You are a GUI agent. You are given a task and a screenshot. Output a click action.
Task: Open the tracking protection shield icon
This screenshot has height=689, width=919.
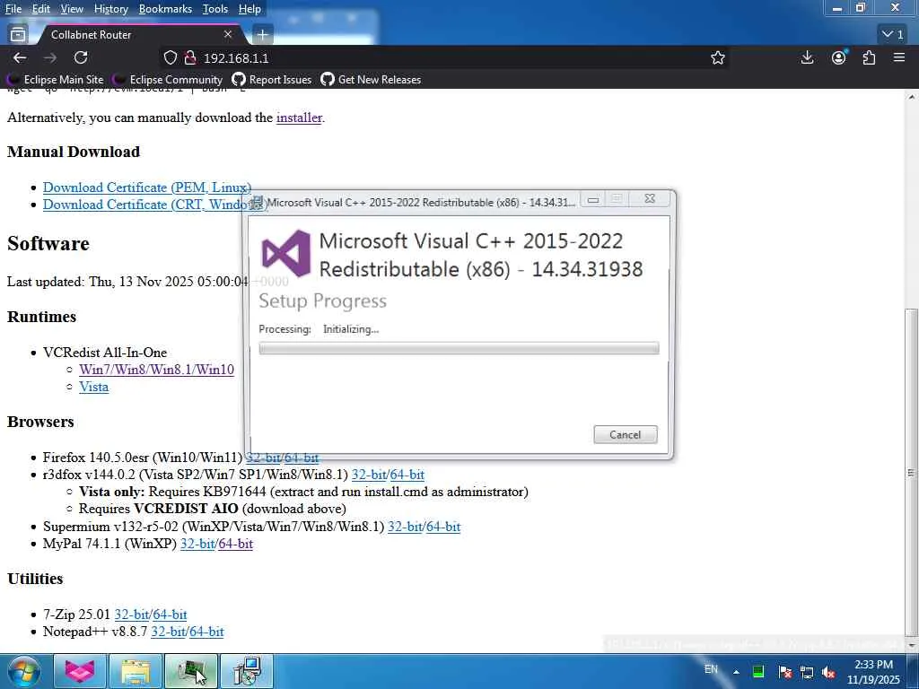click(x=170, y=58)
